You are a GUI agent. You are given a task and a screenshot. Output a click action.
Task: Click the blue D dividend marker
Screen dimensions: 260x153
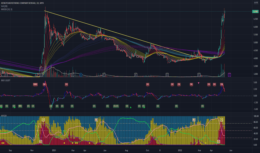[81, 75]
